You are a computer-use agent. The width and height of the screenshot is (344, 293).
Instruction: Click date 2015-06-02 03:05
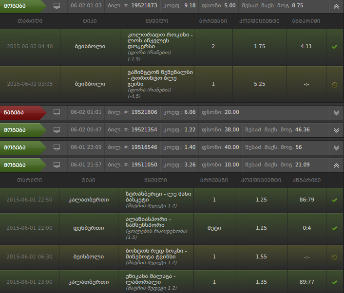(x=30, y=84)
